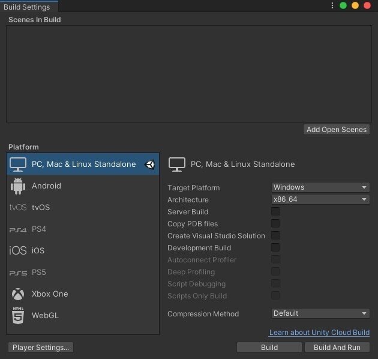Select the tvOS platform row
The image size is (378, 359).
[83, 208]
